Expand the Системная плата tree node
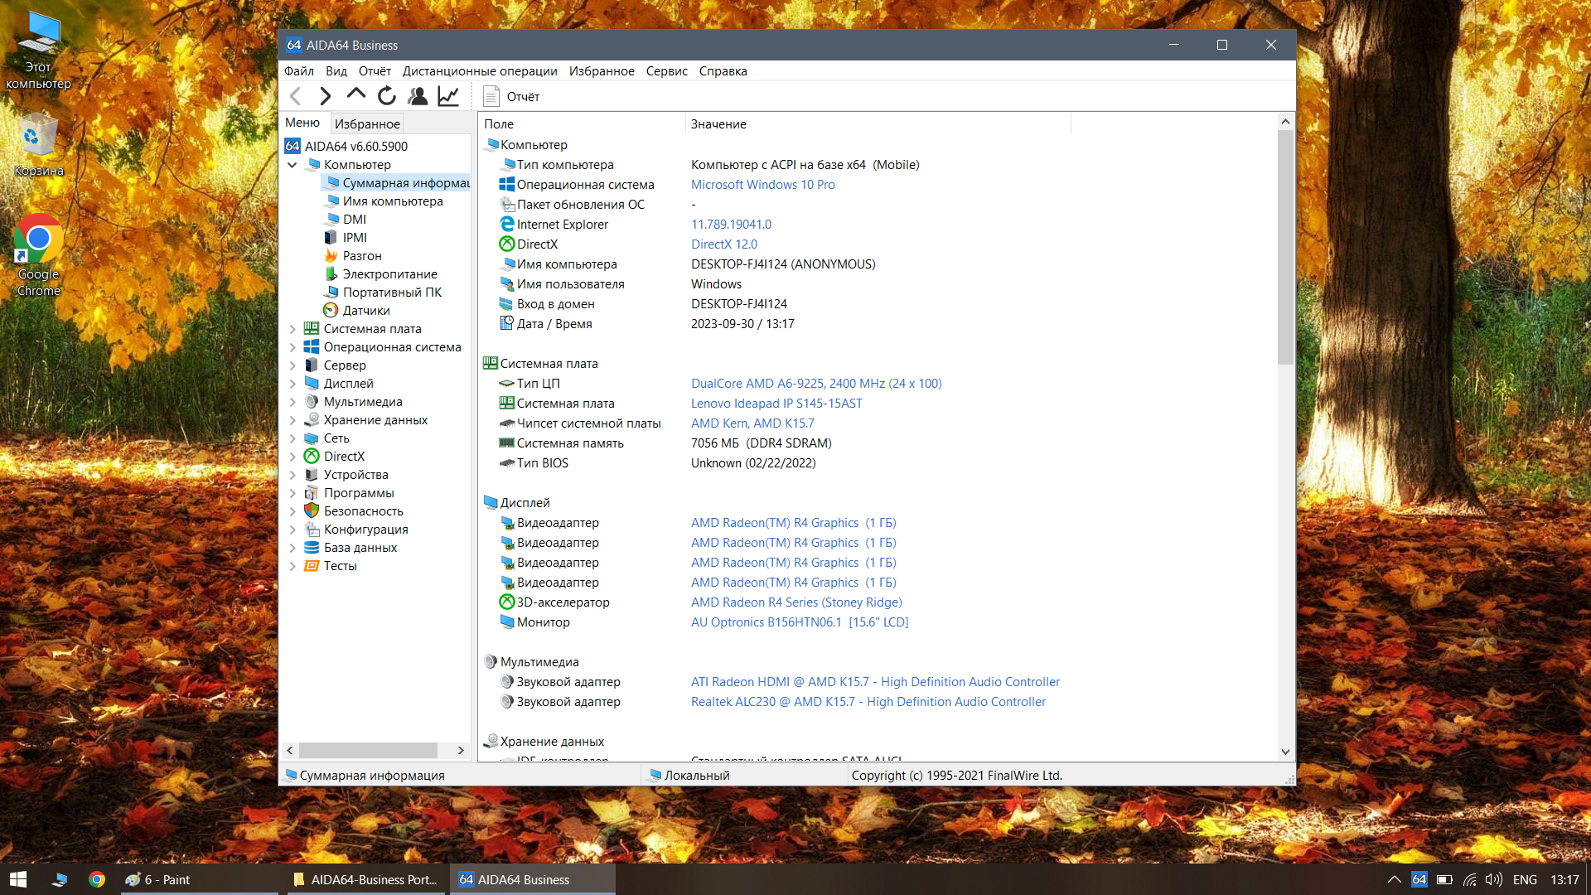 point(293,329)
